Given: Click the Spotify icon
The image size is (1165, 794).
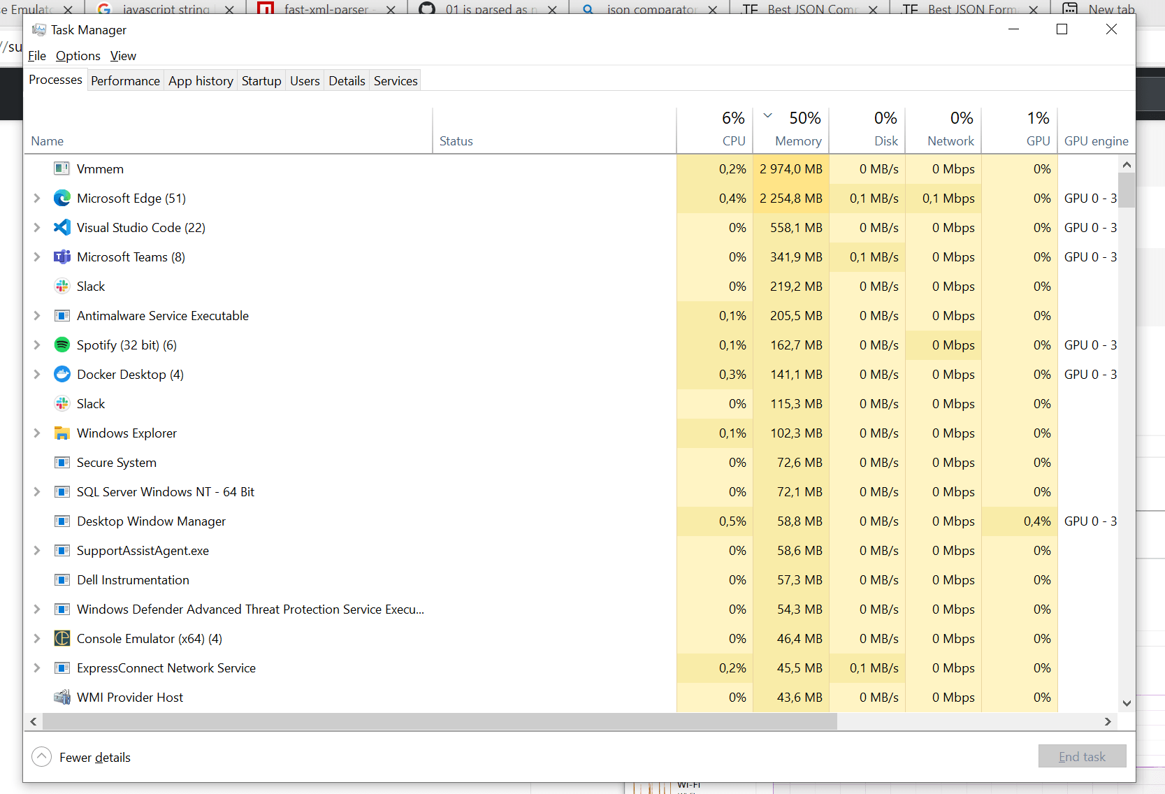Looking at the screenshot, I should pyautogui.click(x=62, y=345).
